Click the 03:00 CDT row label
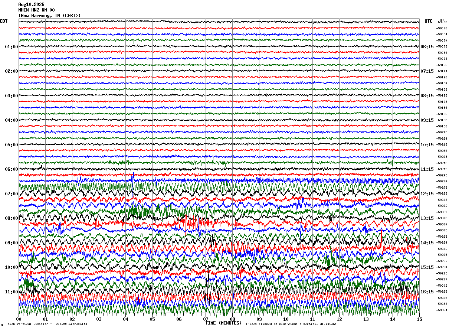This screenshot has height=329, width=449. coord(12,96)
